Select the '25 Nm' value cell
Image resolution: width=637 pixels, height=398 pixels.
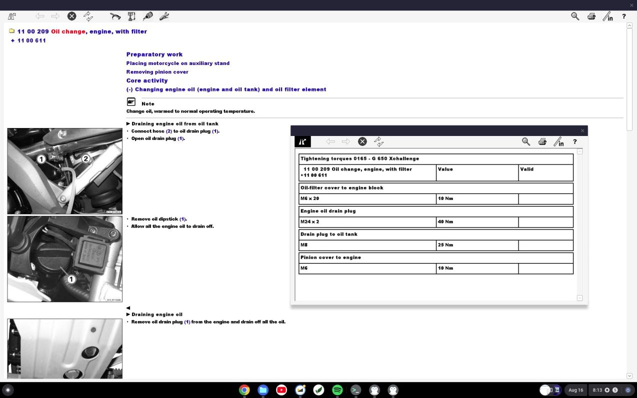[x=477, y=245]
